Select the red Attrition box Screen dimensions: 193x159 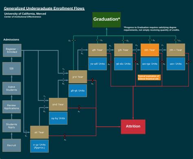(x=133, y=127)
